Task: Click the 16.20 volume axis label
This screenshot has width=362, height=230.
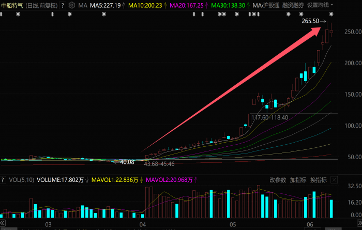Action: click(x=355, y=202)
